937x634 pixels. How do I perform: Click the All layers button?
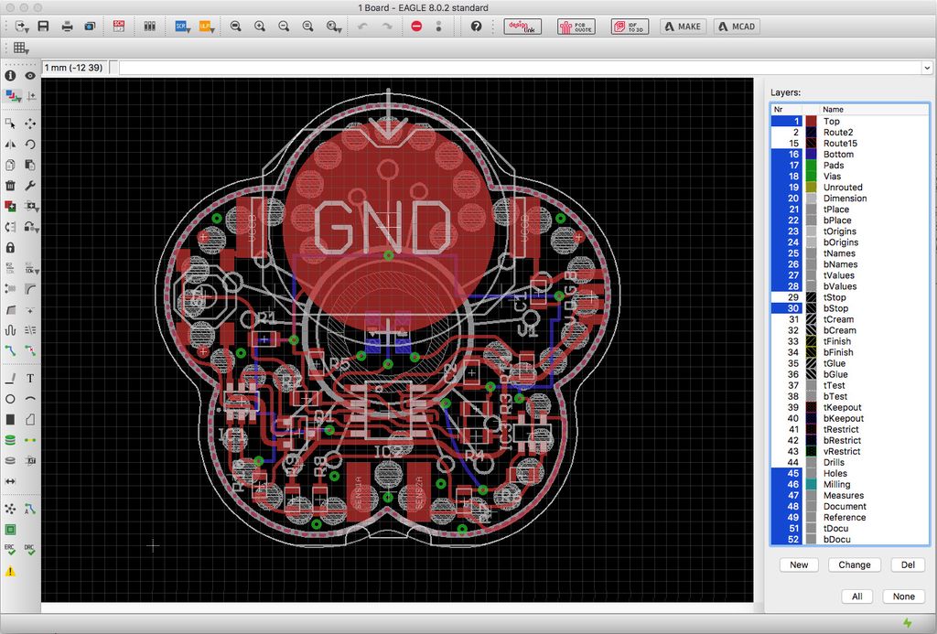(x=856, y=596)
